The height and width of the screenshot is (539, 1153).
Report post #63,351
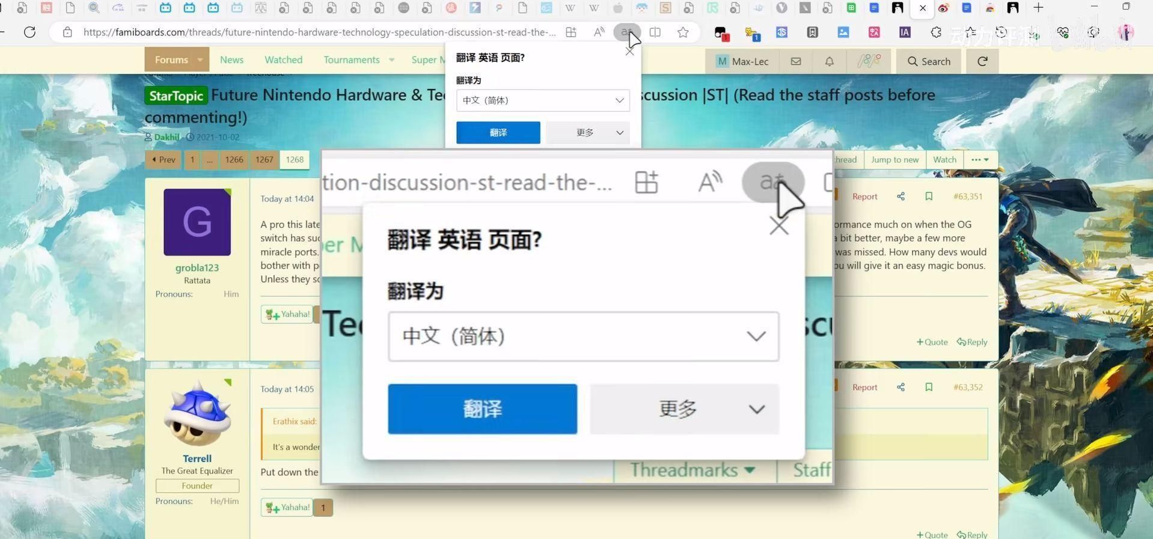pos(864,196)
